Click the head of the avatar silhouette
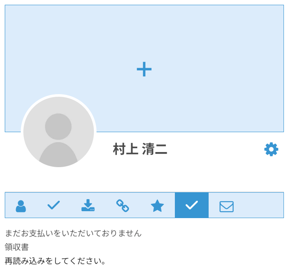The height and width of the screenshot is (279, 290). [58, 127]
